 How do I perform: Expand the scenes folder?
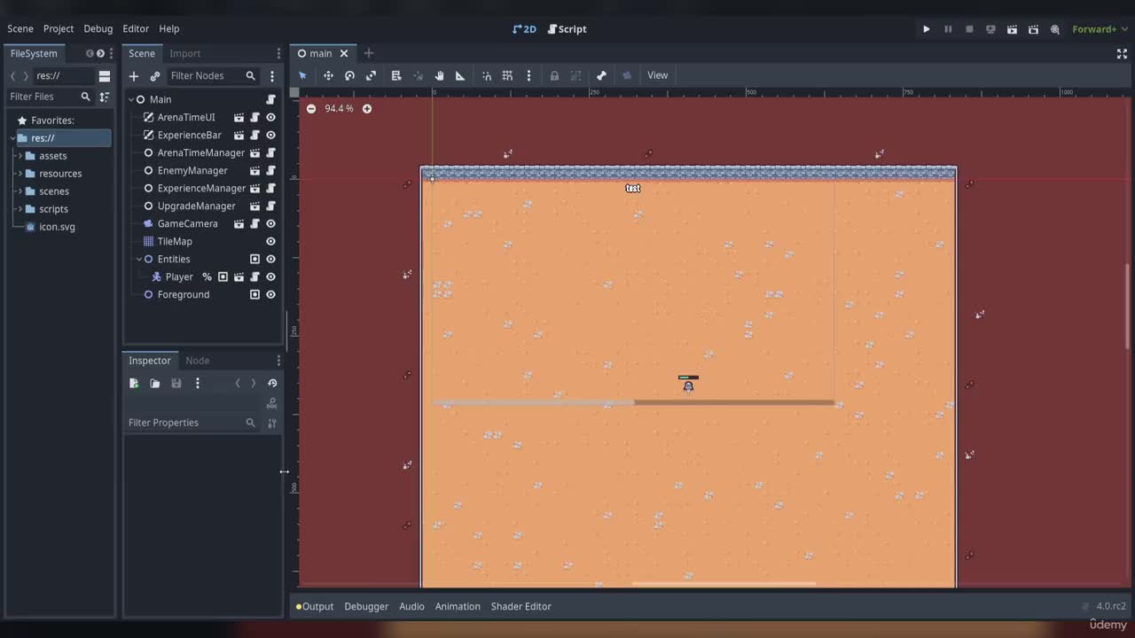tap(20, 191)
